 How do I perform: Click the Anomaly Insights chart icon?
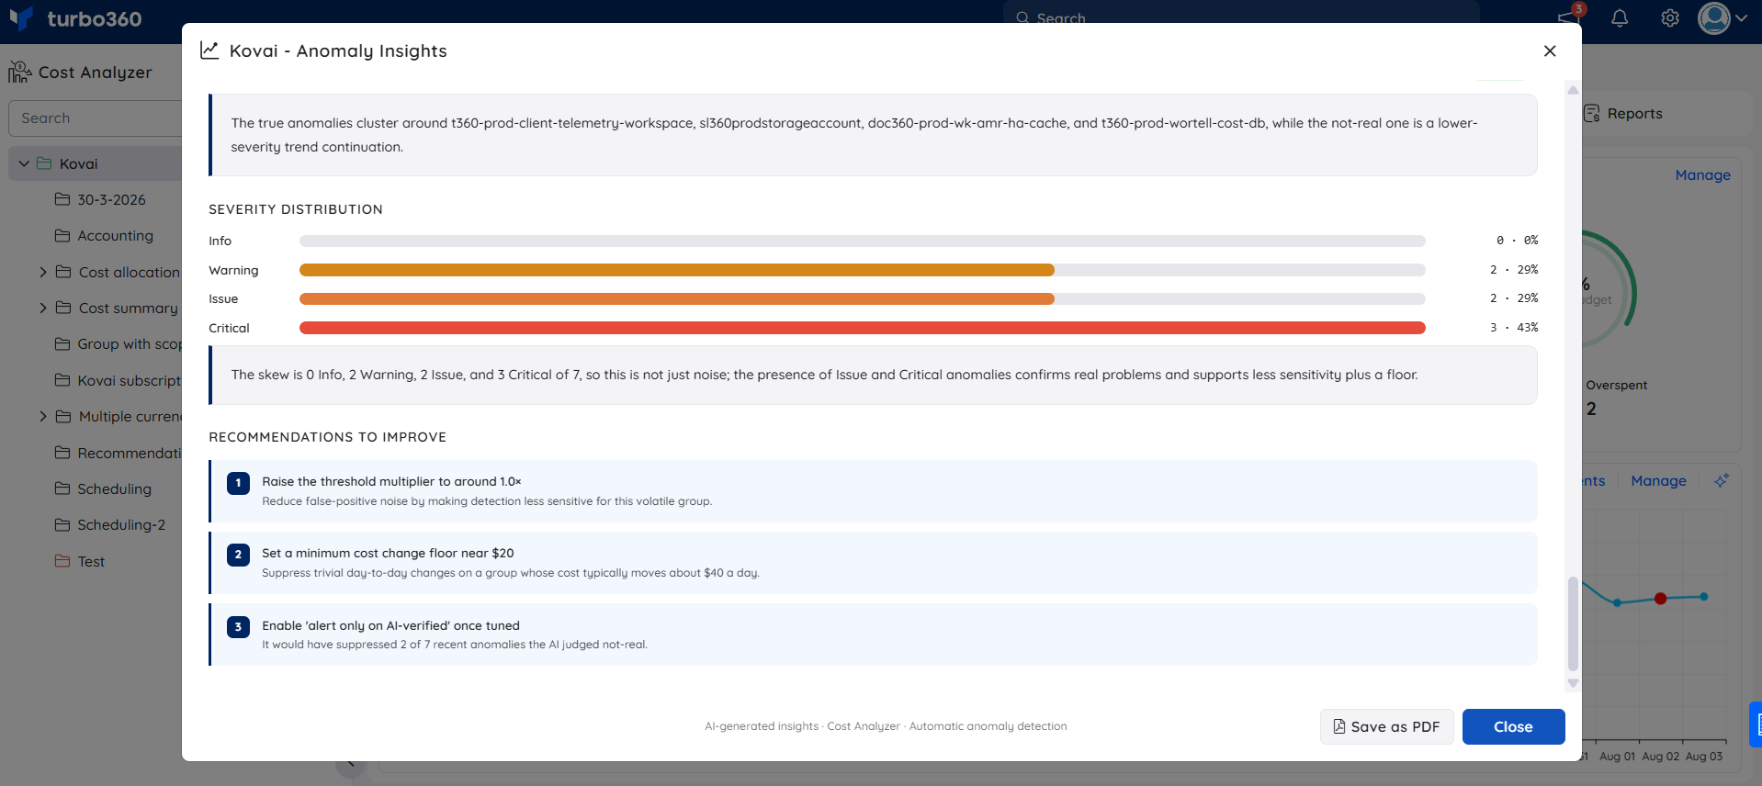(x=209, y=51)
